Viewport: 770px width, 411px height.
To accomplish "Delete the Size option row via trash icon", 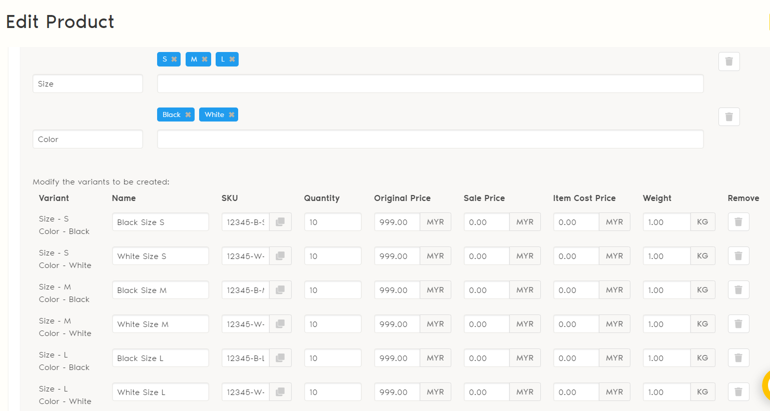I will click(x=728, y=61).
